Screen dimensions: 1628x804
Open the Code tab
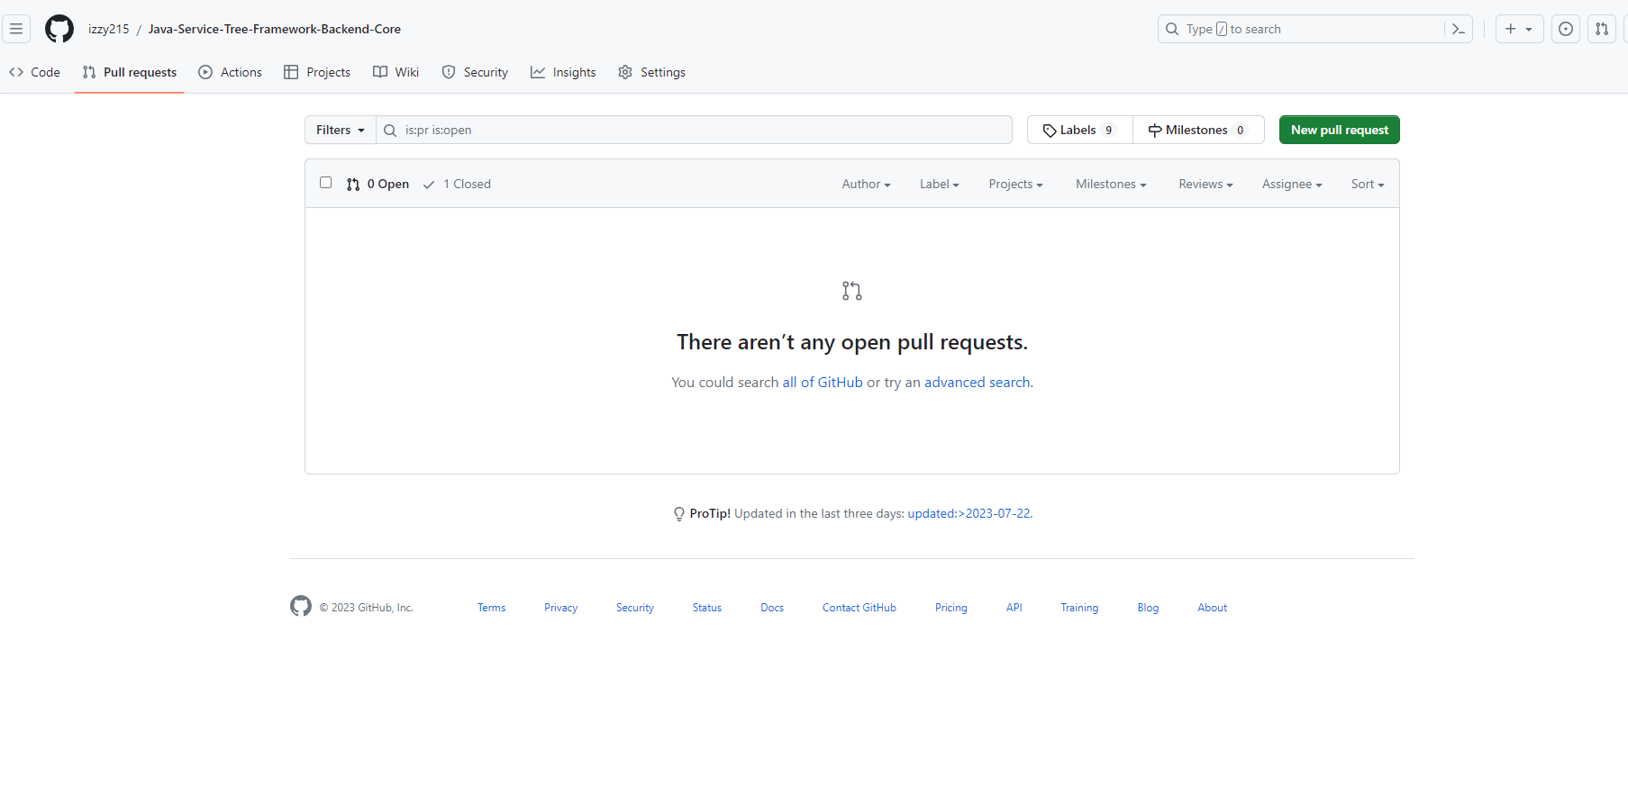35,72
